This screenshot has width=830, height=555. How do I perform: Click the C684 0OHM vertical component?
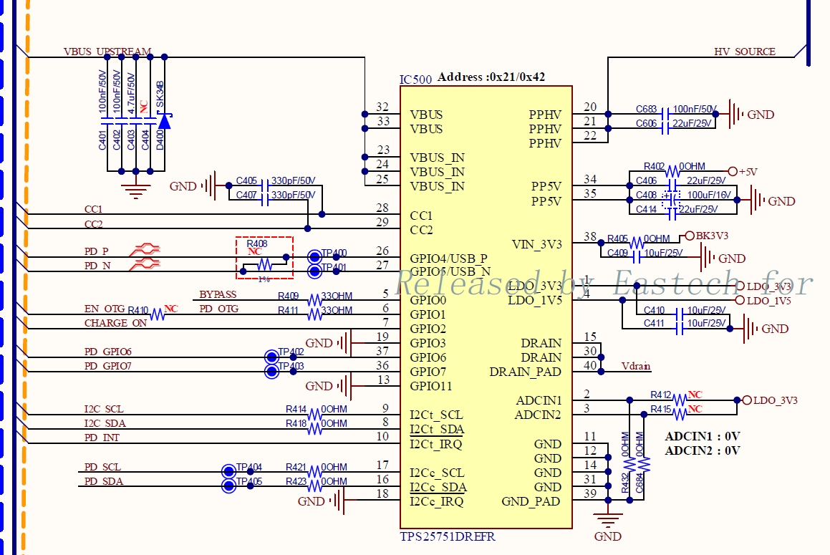pyautogui.click(x=644, y=465)
